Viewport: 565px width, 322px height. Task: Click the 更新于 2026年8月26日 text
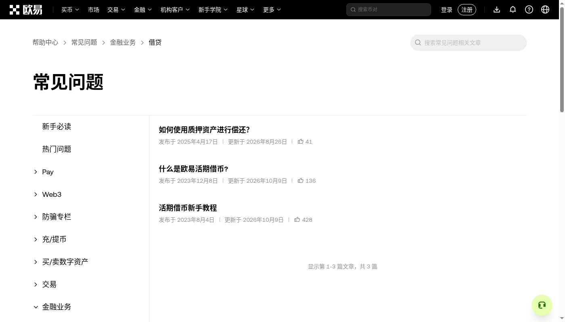tap(257, 142)
